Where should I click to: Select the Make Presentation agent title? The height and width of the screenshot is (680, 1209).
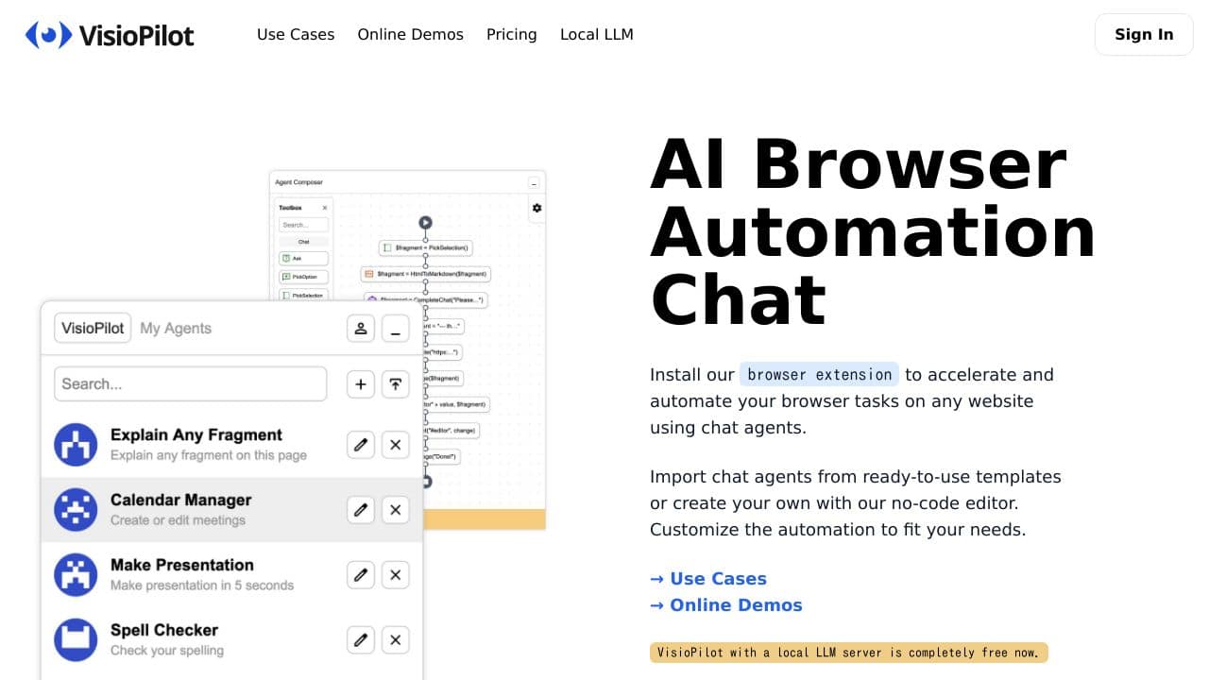(x=182, y=566)
